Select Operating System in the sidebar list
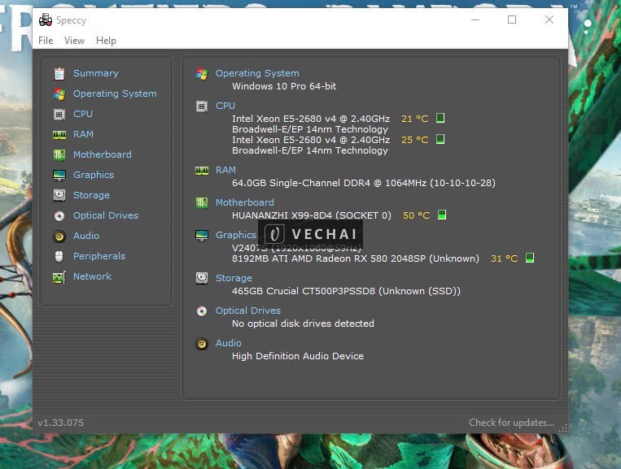The width and height of the screenshot is (621, 469). coord(115,93)
